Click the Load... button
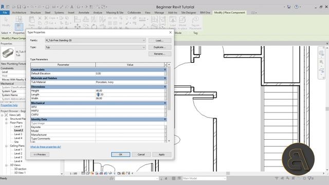Screen dimensions: 329x185 click(x=160, y=41)
